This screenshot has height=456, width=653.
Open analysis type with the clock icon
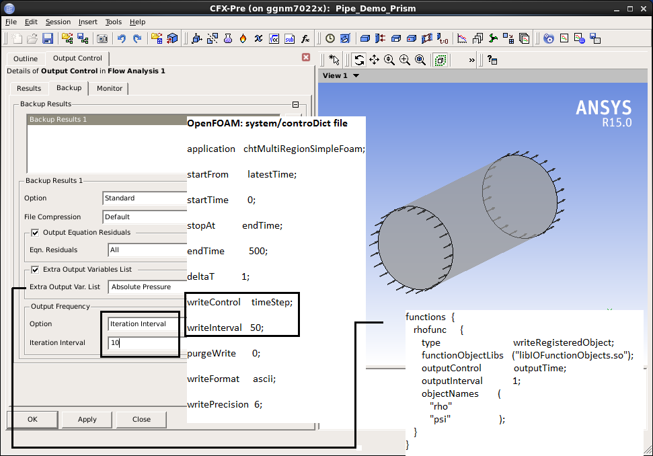pyautogui.click(x=330, y=39)
